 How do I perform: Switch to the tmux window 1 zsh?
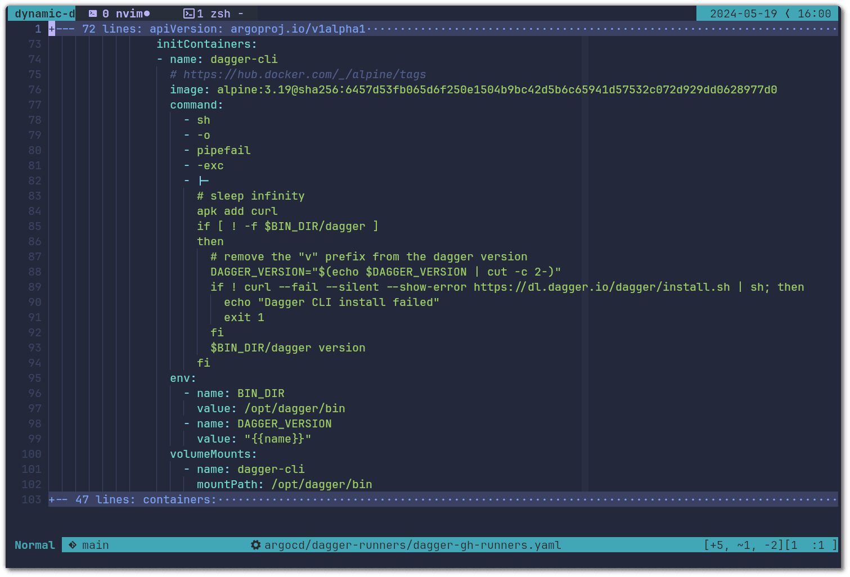(x=214, y=13)
